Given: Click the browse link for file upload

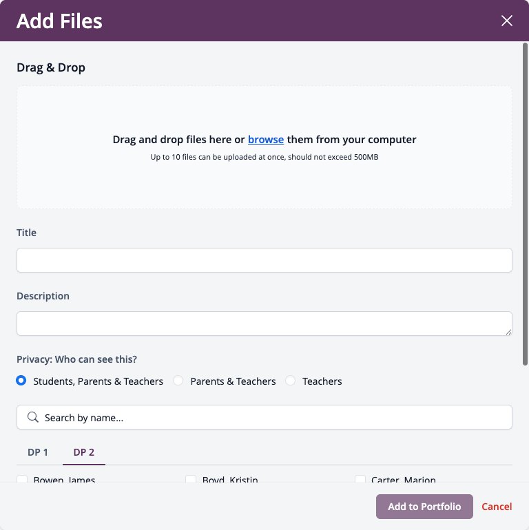Looking at the screenshot, I should click(x=265, y=139).
